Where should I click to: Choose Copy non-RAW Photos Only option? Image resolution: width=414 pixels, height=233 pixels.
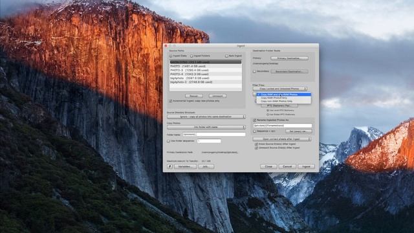284,101
